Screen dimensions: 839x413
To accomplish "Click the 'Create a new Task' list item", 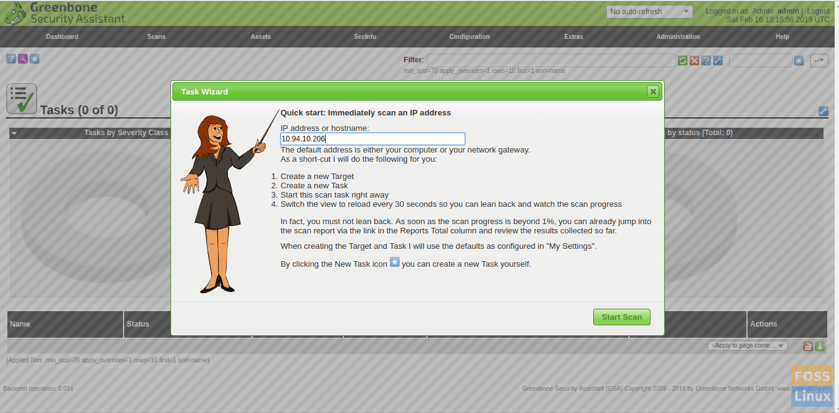I will [x=314, y=185].
